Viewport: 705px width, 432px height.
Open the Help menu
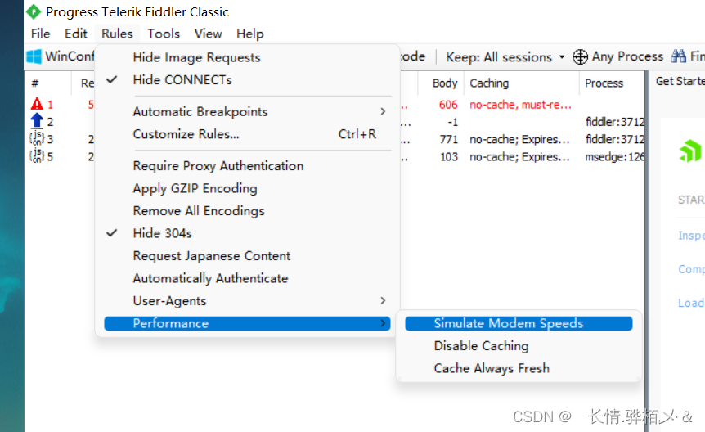coord(250,34)
